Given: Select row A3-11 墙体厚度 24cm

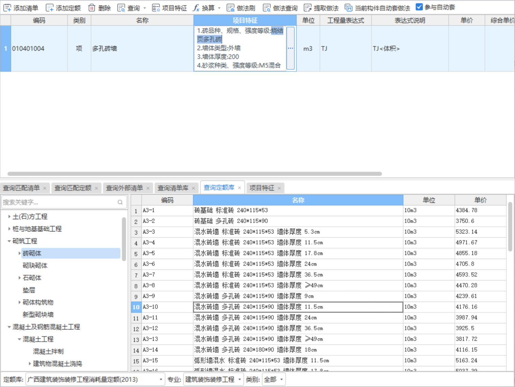Looking at the screenshot, I should point(318,318).
